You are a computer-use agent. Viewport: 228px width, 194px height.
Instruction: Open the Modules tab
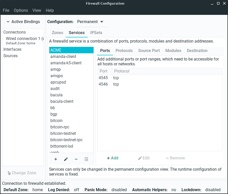click(x=173, y=50)
